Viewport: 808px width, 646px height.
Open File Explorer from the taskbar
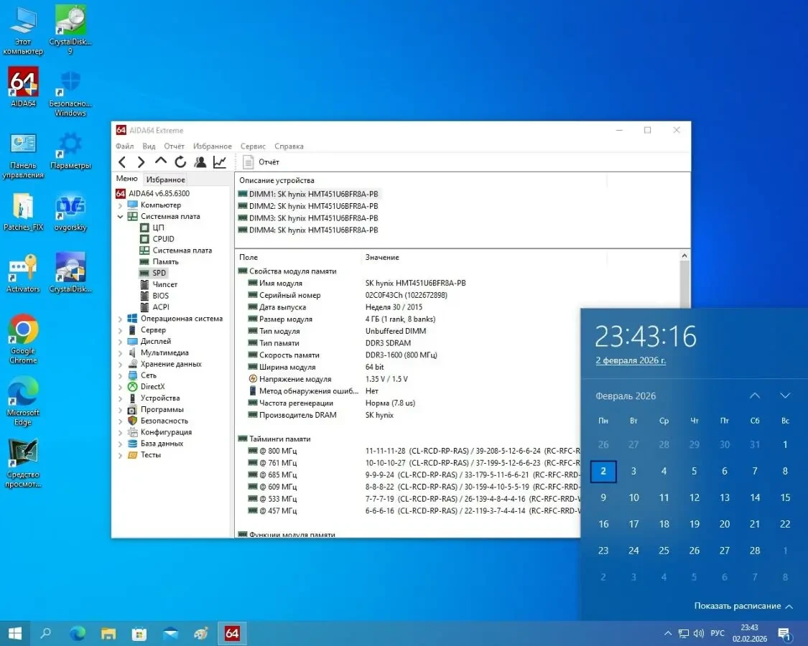click(x=108, y=633)
